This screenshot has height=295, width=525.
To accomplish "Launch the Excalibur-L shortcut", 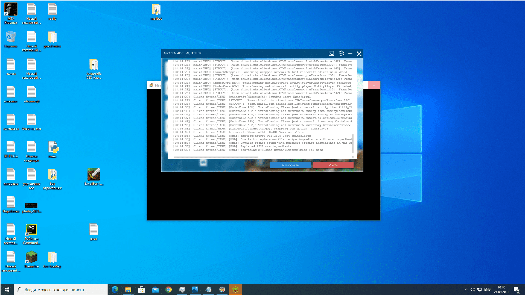I will pos(94,177).
